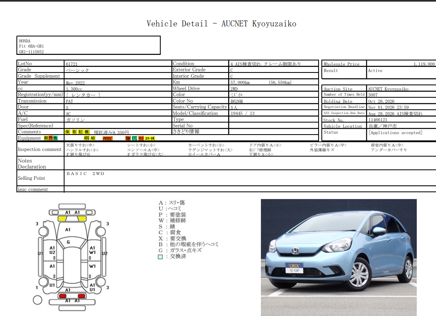Click a red taillight on the car diagram
The width and height of the screenshot is (436, 316).
pos(63,296)
